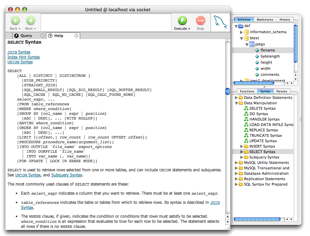Open the Execute options dropdown arrow

point(189,29)
